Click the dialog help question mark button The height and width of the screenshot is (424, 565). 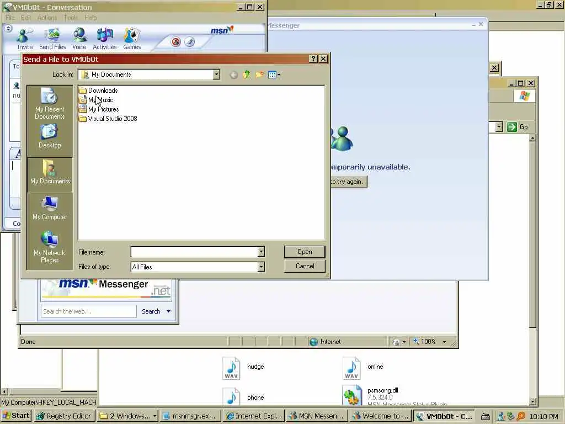tap(313, 59)
